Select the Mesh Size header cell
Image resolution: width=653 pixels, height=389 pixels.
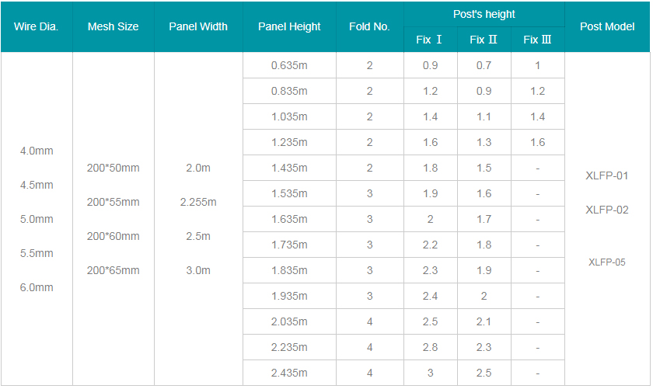pyautogui.click(x=113, y=26)
